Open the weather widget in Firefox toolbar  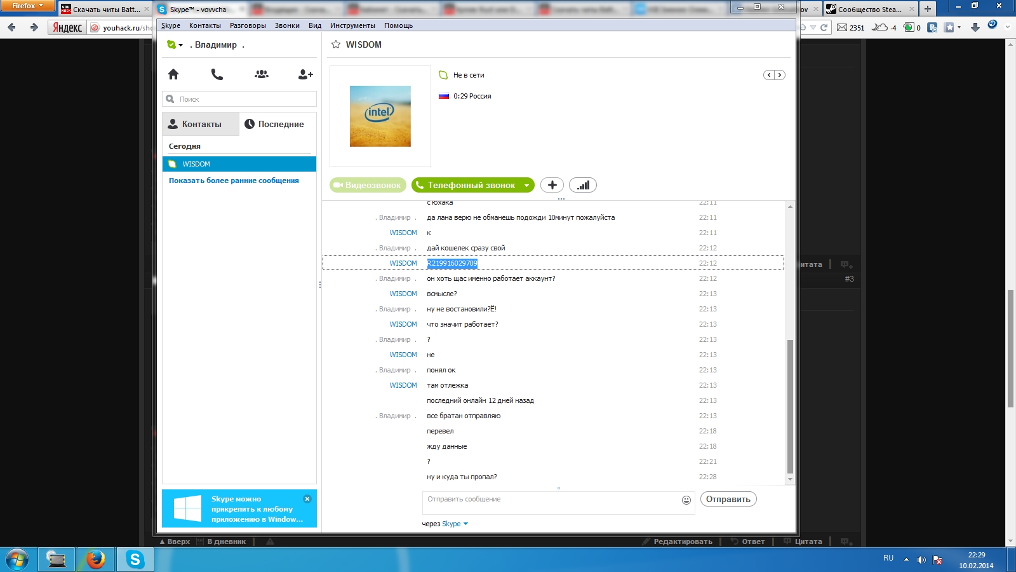(885, 27)
